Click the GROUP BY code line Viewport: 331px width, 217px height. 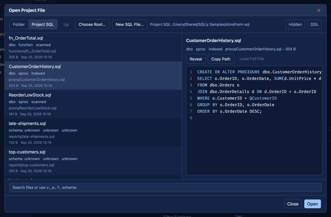[236, 105]
